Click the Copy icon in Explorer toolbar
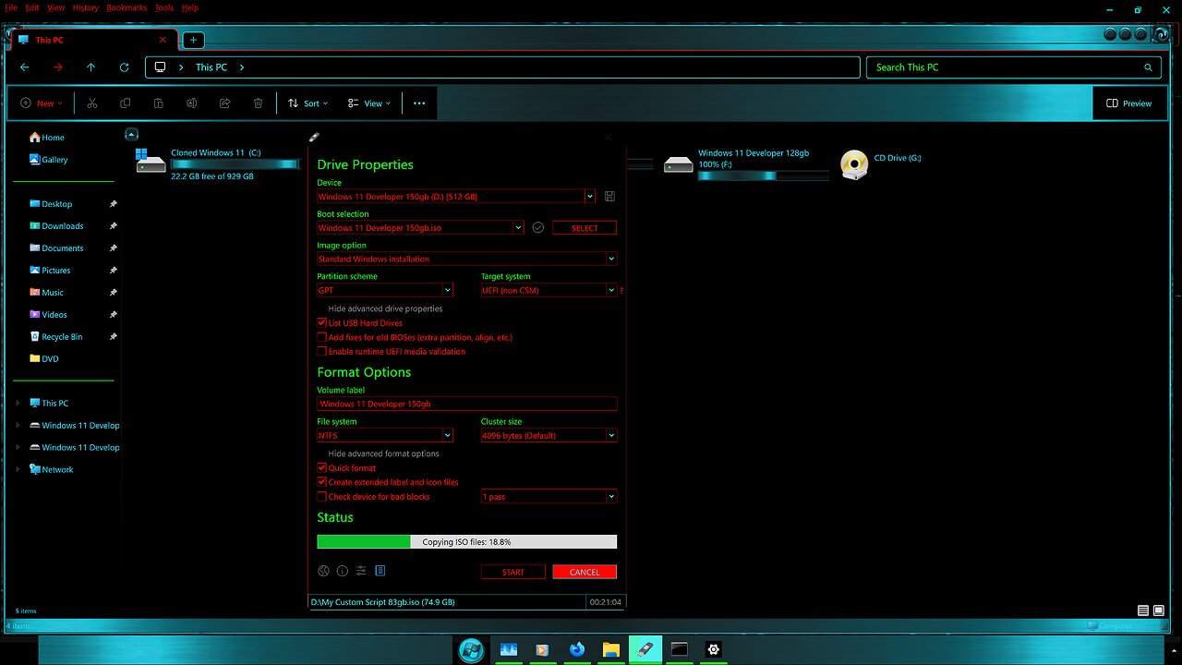 (126, 103)
